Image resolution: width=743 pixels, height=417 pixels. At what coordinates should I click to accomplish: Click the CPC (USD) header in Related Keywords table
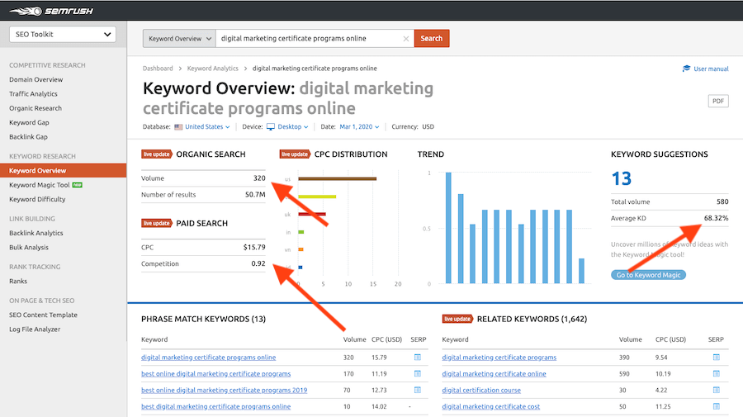pyautogui.click(x=670, y=339)
